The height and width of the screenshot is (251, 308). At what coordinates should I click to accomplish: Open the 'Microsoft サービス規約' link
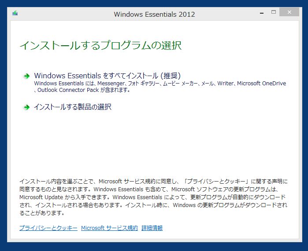point(109,228)
